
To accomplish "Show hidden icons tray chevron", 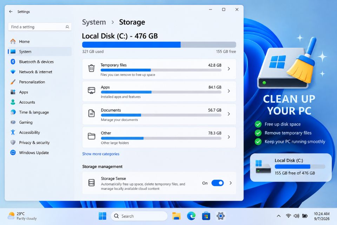I will [x=278, y=216].
